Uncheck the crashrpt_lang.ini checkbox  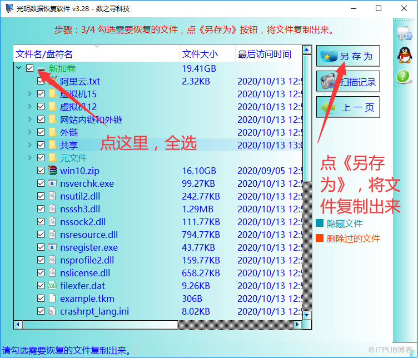click(x=41, y=311)
